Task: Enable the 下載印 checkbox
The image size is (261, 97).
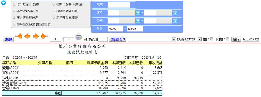Action: 228,39
